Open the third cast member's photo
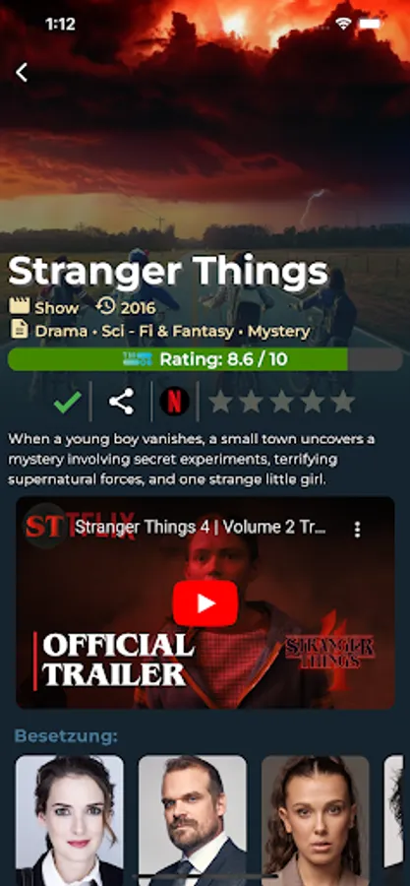The width and height of the screenshot is (410, 886). coord(316,820)
